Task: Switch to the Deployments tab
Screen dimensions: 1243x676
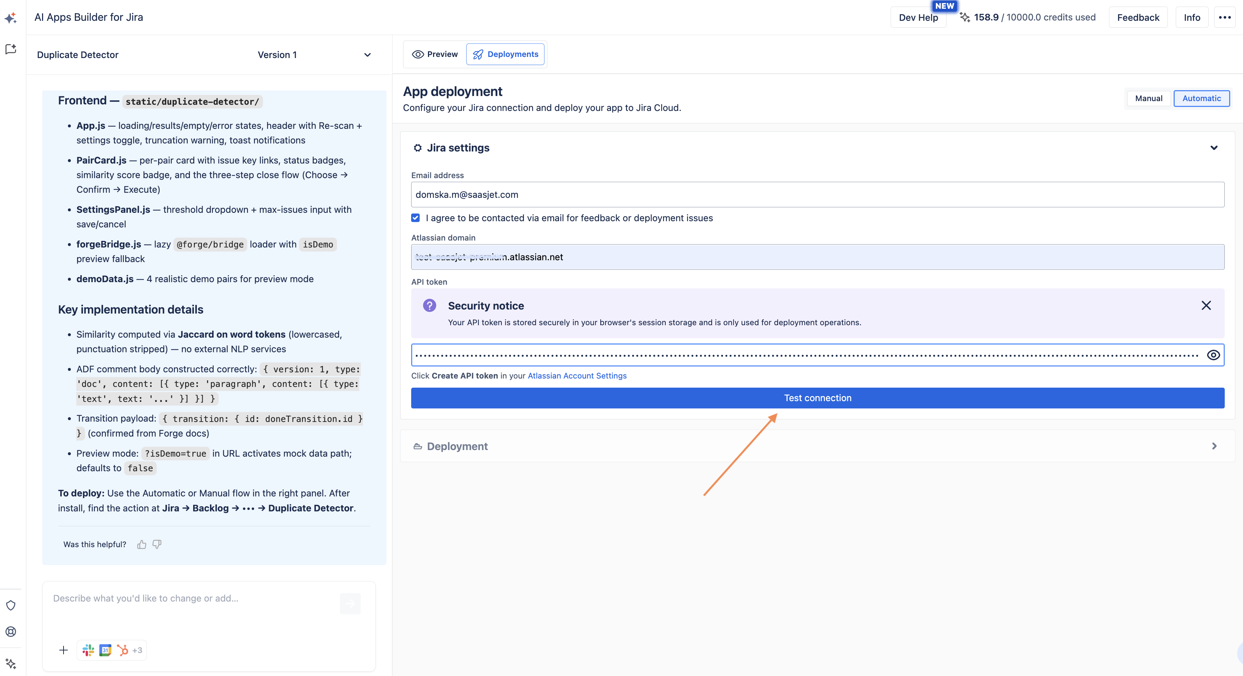Action: [x=505, y=54]
